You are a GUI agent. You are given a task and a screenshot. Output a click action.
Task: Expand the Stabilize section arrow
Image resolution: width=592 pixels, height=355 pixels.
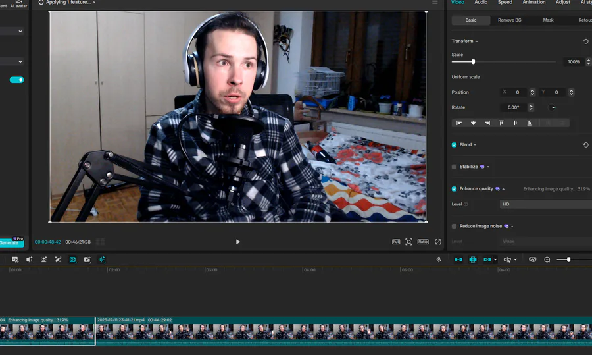[488, 167]
